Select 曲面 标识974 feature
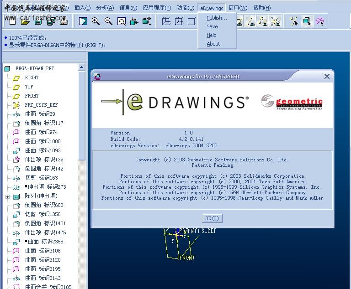This screenshot has height=289, width=351. pyautogui.click(x=42, y=132)
